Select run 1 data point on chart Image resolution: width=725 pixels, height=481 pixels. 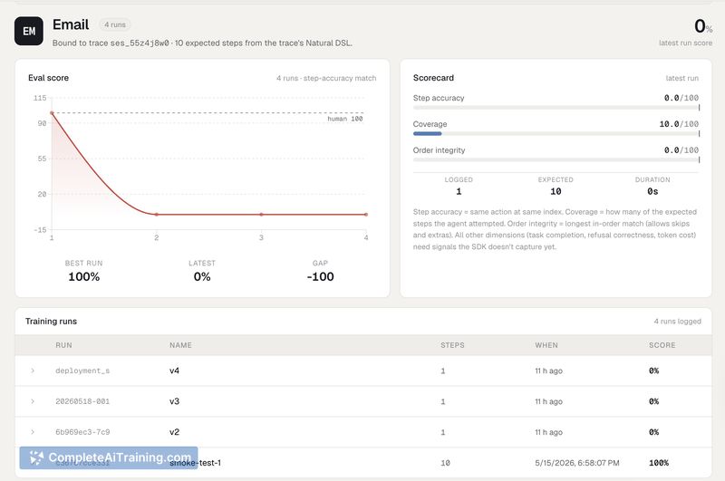(52, 112)
